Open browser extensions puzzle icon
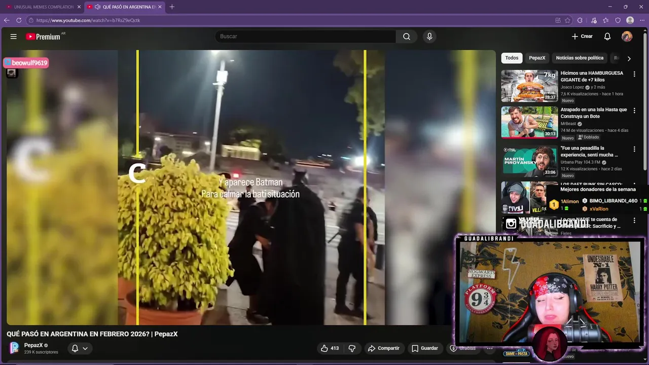649x365 pixels. click(580, 20)
